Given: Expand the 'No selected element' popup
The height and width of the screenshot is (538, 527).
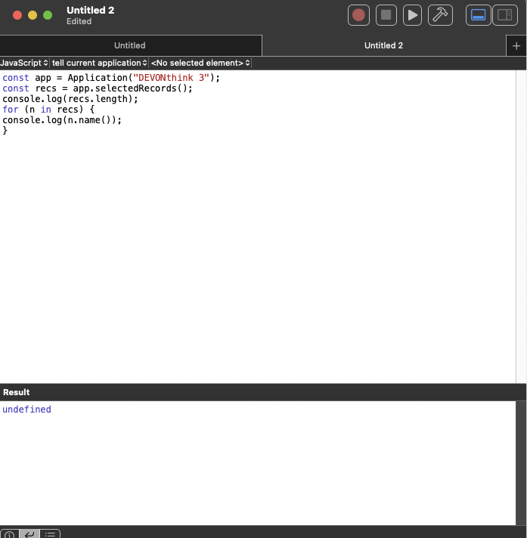Looking at the screenshot, I should pyautogui.click(x=200, y=63).
